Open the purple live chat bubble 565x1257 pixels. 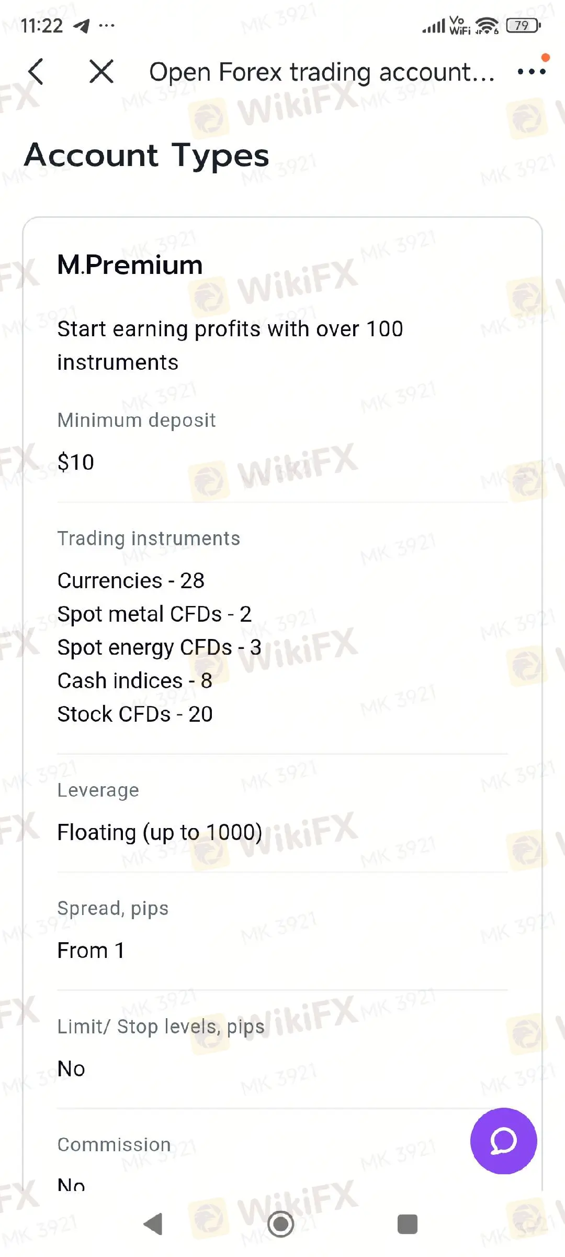pyautogui.click(x=503, y=1141)
